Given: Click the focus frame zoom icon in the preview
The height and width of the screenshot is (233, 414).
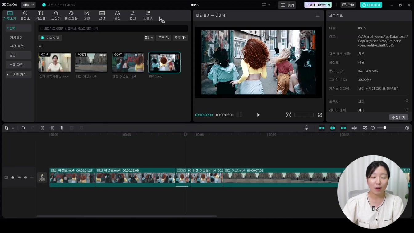Looking at the screenshot, I should [x=289, y=115].
